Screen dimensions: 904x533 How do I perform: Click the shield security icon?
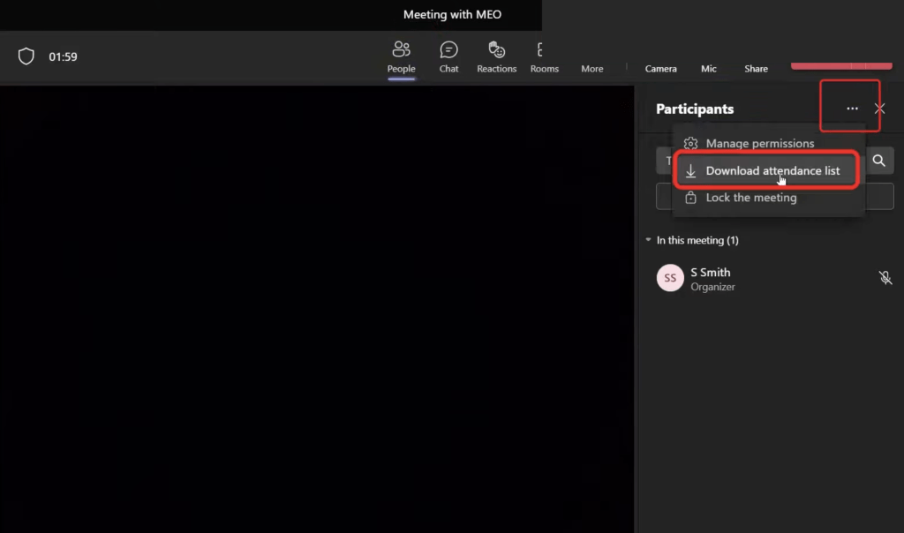[x=26, y=56]
